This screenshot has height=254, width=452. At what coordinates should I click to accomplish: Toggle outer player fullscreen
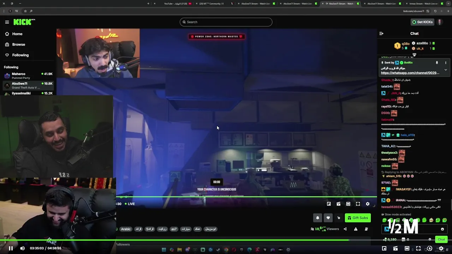coord(418,248)
